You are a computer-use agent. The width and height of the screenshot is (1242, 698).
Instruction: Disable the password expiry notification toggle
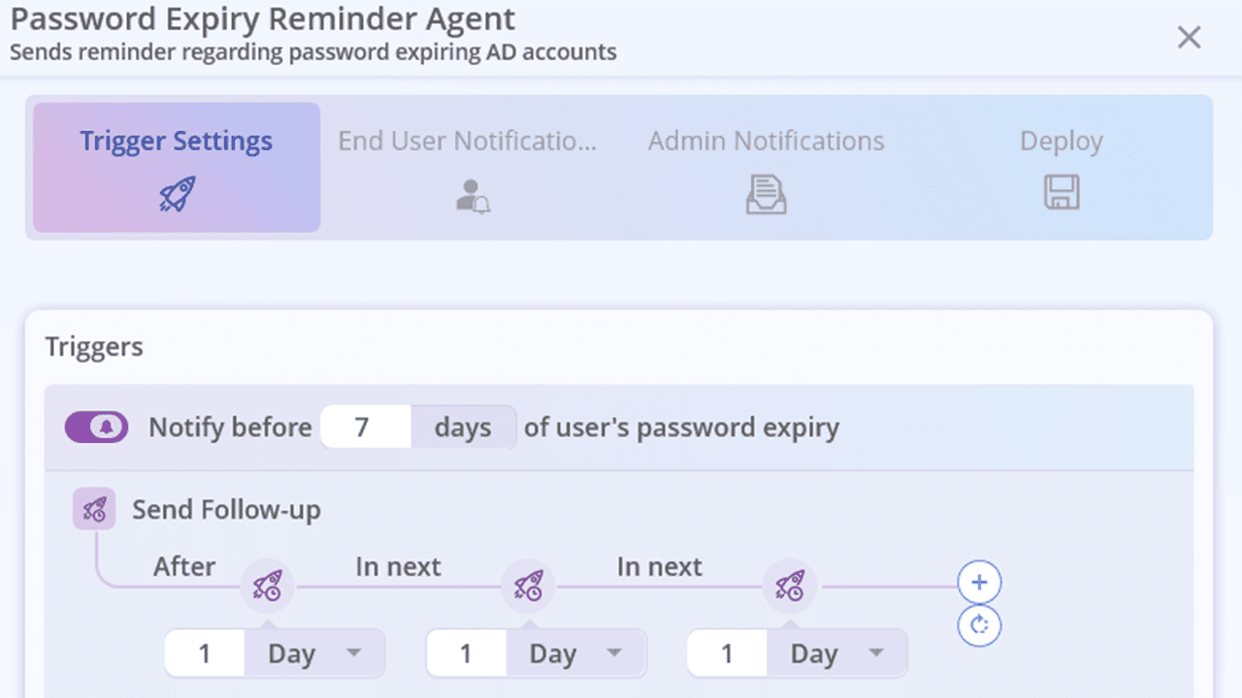tap(96, 427)
